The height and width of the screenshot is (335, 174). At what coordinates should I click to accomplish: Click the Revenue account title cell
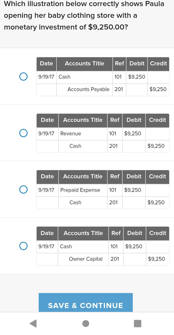(x=71, y=134)
